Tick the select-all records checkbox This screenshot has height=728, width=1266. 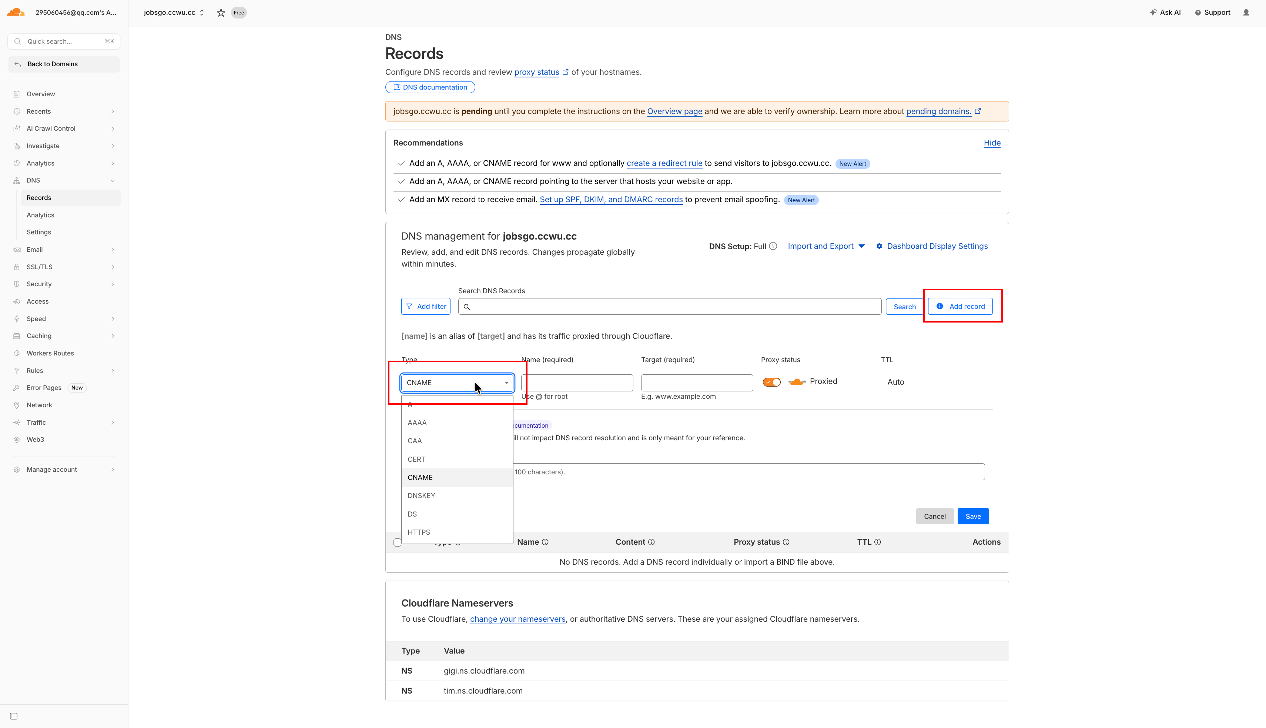point(397,542)
